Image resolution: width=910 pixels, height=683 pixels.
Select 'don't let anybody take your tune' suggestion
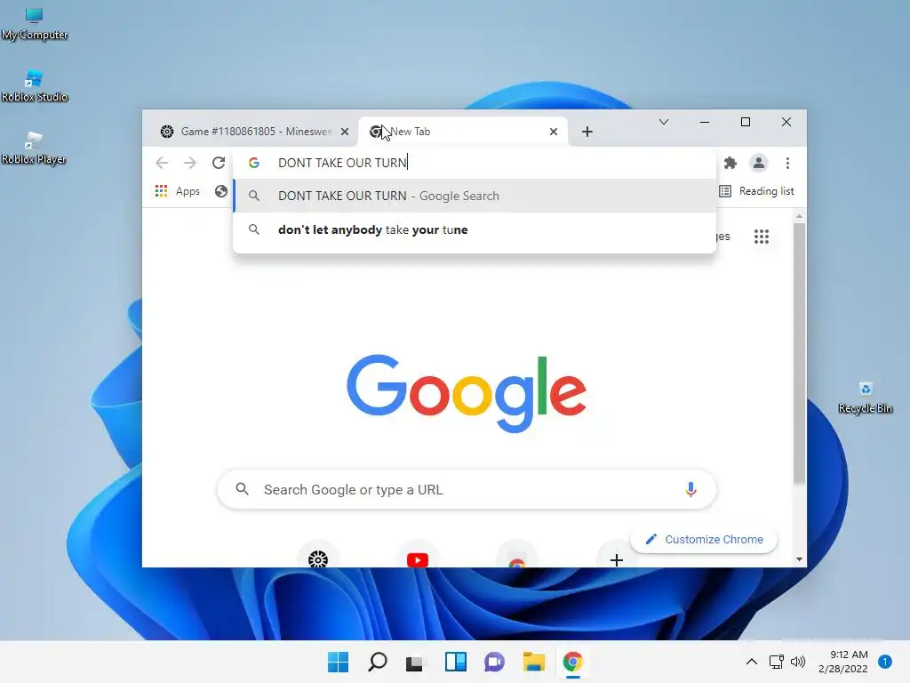(475, 230)
